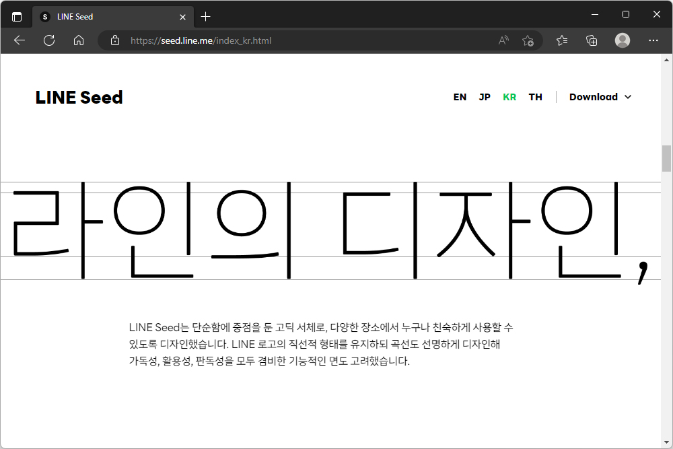Switch site language to TH
The height and width of the screenshot is (449, 673).
[535, 97]
